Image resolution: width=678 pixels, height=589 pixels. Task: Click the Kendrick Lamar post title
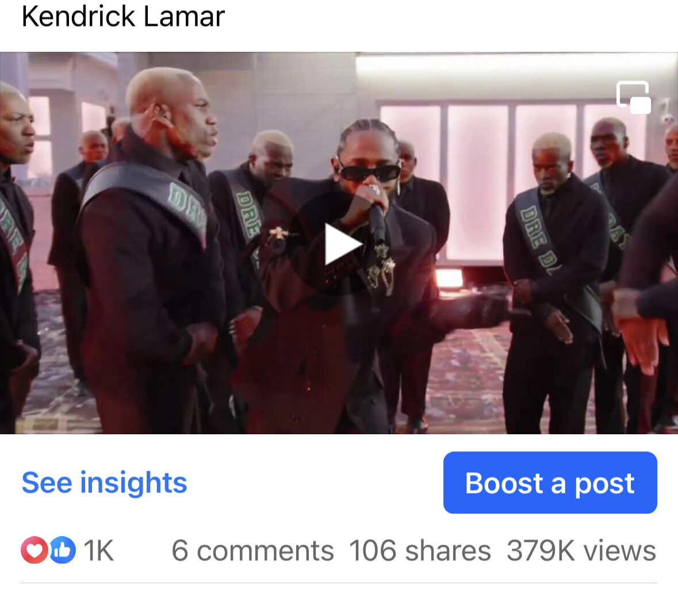click(123, 17)
